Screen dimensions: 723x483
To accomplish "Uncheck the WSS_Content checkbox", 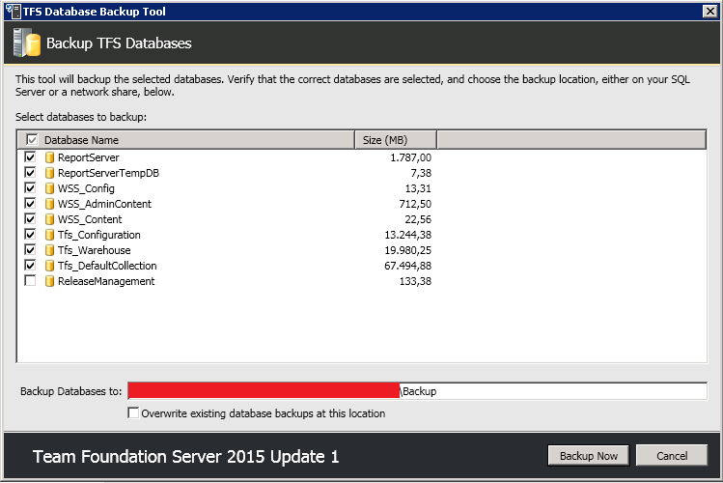I will (x=30, y=218).
